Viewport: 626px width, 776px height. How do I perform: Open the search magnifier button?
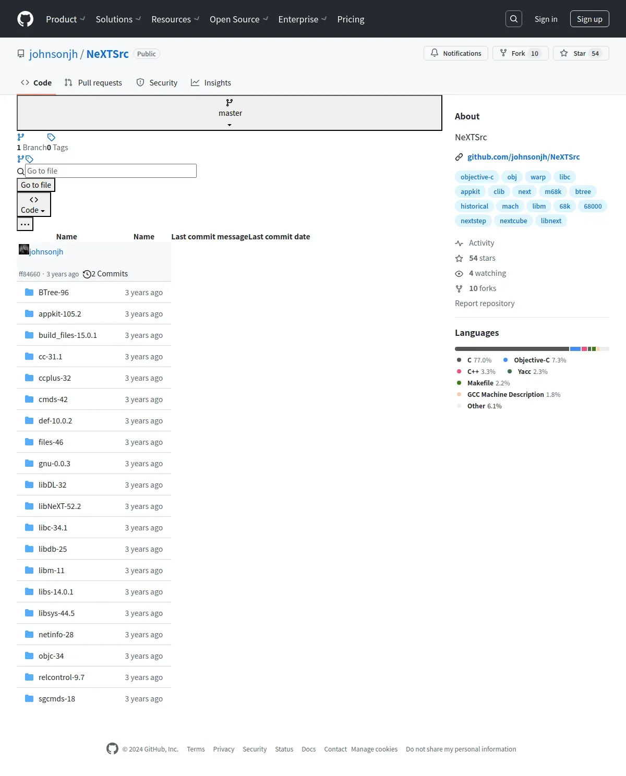(514, 19)
